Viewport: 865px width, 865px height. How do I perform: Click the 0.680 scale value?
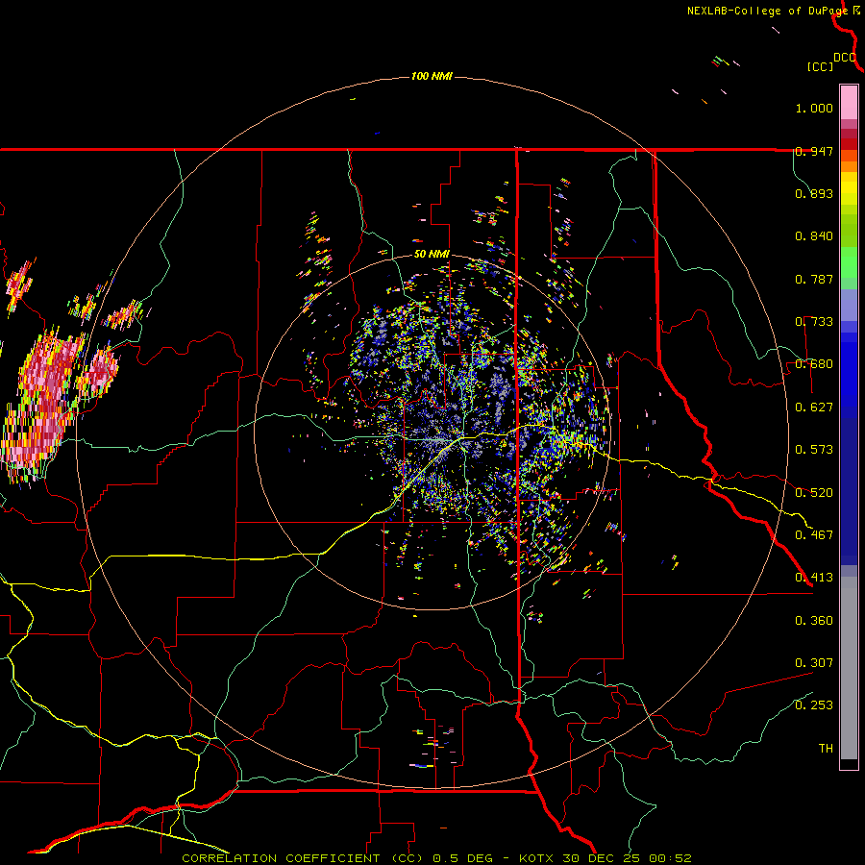coord(814,364)
